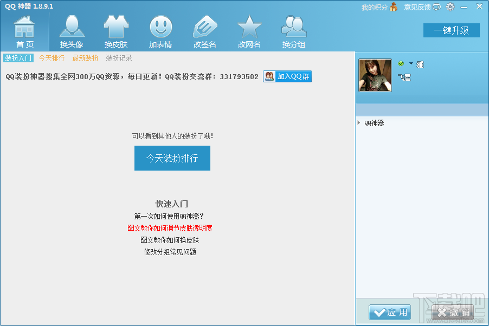Click the nickname 雅

(x=420, y=64)
